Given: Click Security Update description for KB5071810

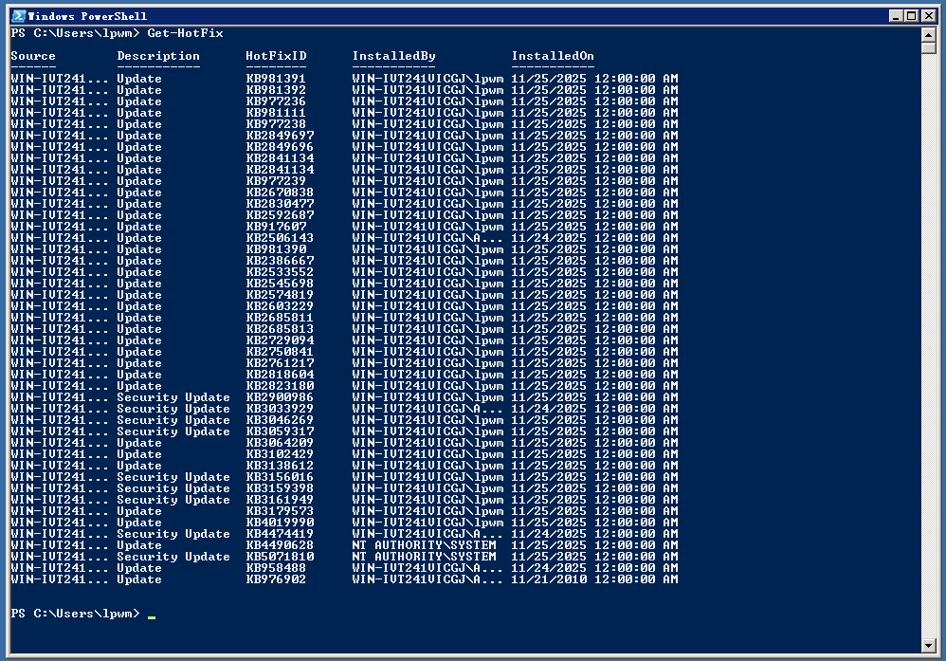Looking at the screenshot, I should click(173, 557).
